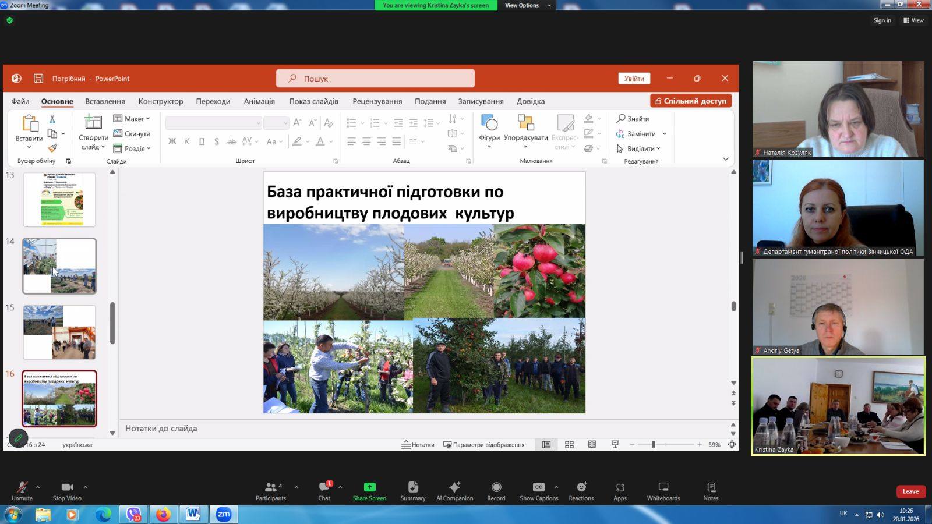Image resolution: width=932 pixels, height=524 pixels.
Task: Switch to the Вставлення ribbon tab
Action: coord(105,101)
